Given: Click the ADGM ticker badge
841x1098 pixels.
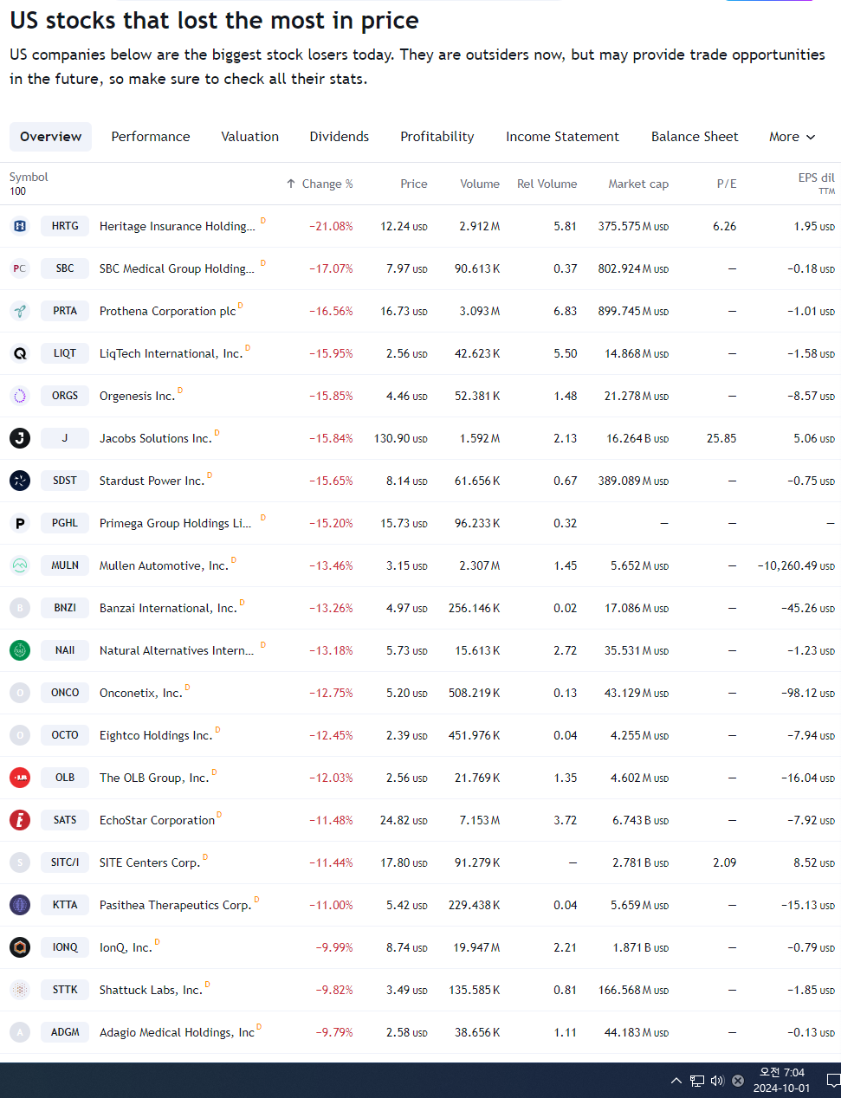Looking at the screenshot, I should pyautogui.click(x=65, y=1032).
